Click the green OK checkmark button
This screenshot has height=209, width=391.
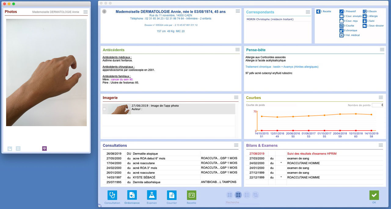[374, 195]
